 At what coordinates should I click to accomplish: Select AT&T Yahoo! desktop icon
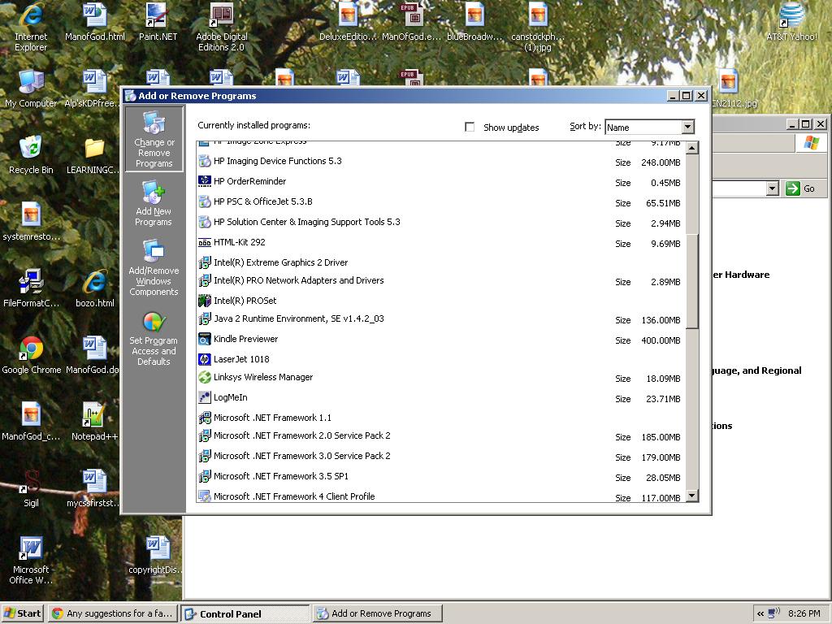point(791,22)
